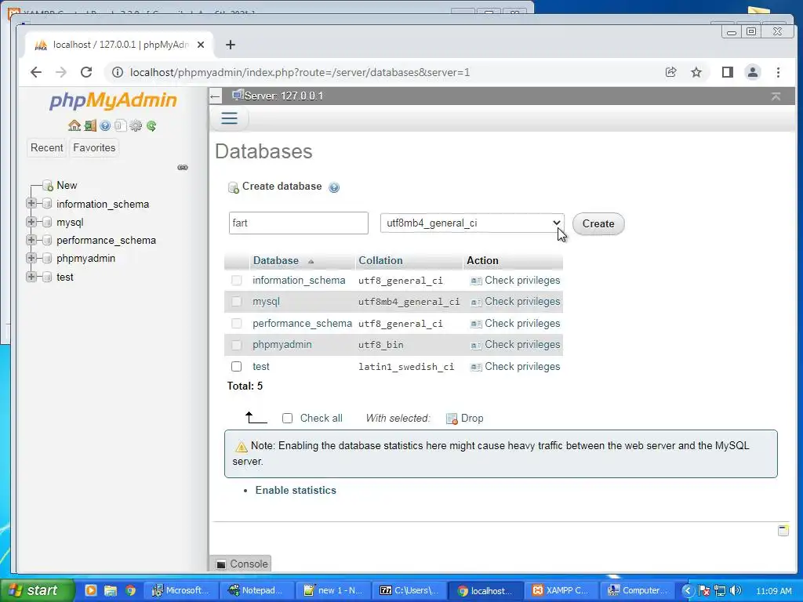Click the Drop link

tap(471, 419)
